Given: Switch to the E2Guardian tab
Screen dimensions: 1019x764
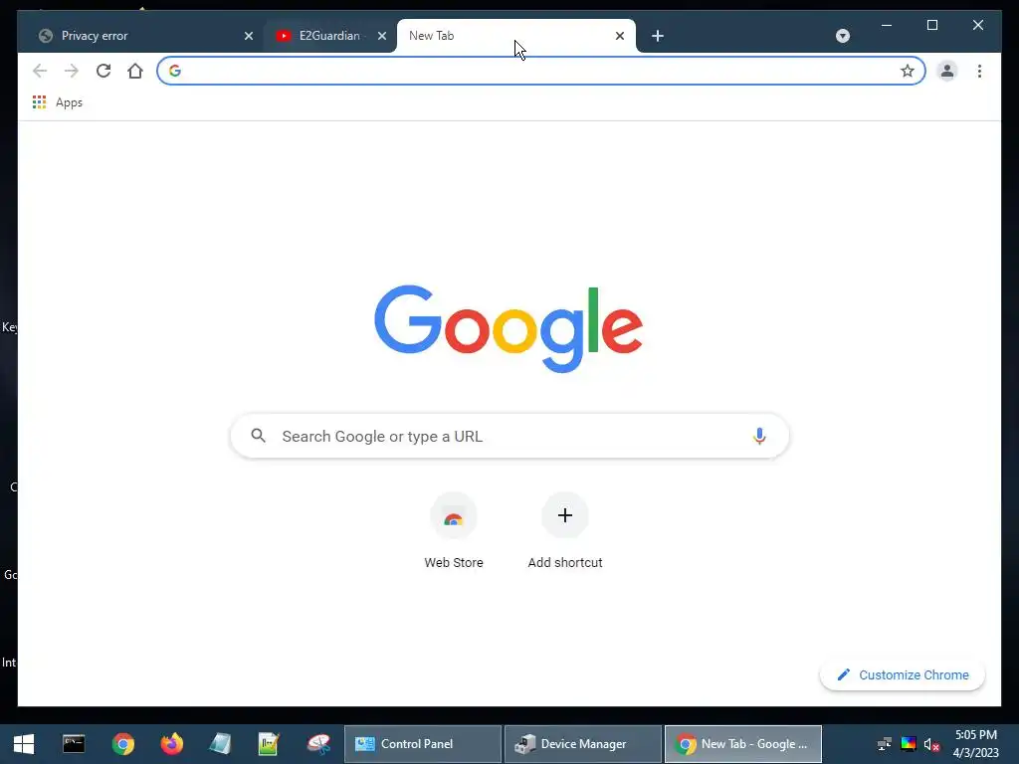Looking at the screenshot, I should [x=330, y=36].
